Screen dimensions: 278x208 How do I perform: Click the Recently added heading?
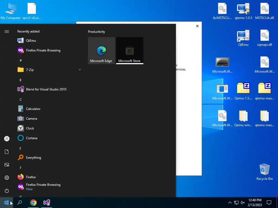28,31
